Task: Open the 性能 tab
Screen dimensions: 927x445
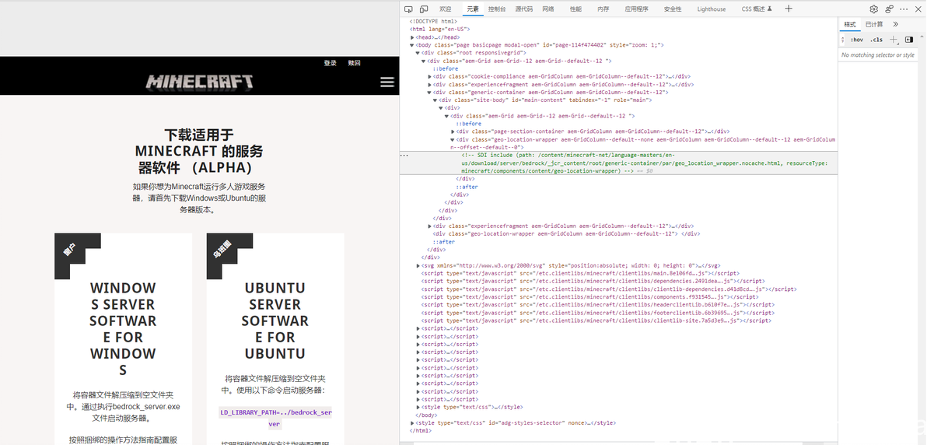Action: (x=575, y=9)
